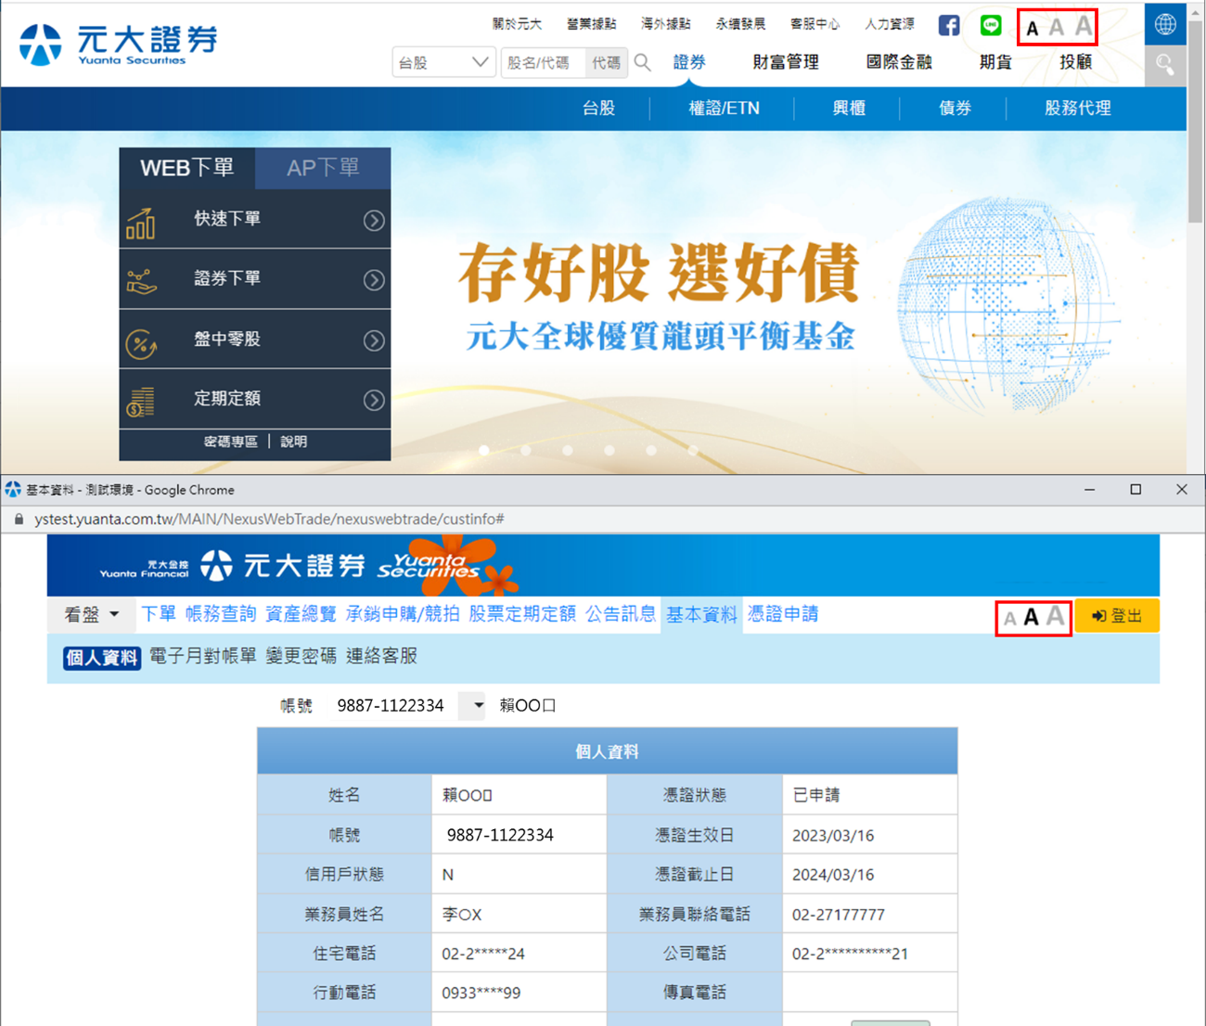Click the 元大證券 logo in the Chrome window banner

[x=282, y=565]
